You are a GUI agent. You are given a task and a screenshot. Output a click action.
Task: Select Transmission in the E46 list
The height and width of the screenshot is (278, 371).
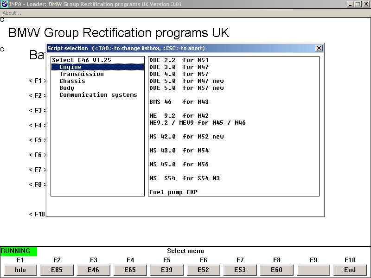pyautogui.click(x=97, y=74)
